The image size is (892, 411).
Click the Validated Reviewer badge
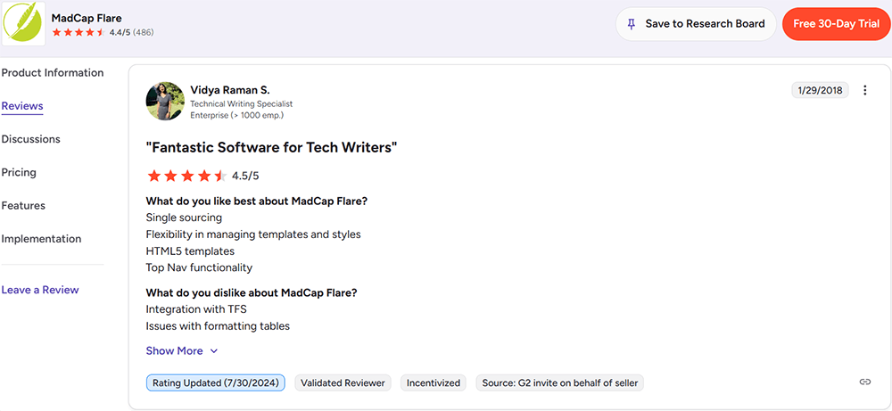tap(343, 382)
